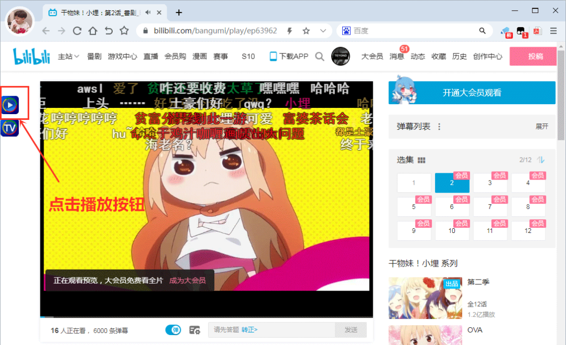Open the blue extension icon with red badge

pos(506,32)
